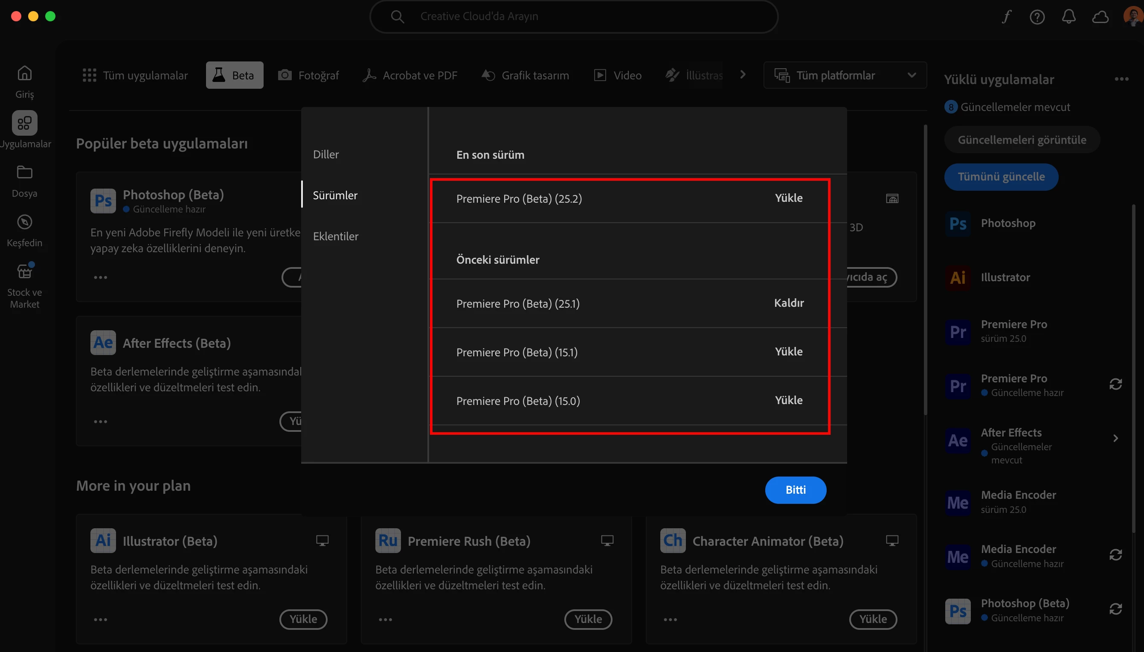Click the Premiere Pro (Beta) (25.2) version label
This screenshot has width=1144, height=652.
click(x=519, y=198)
